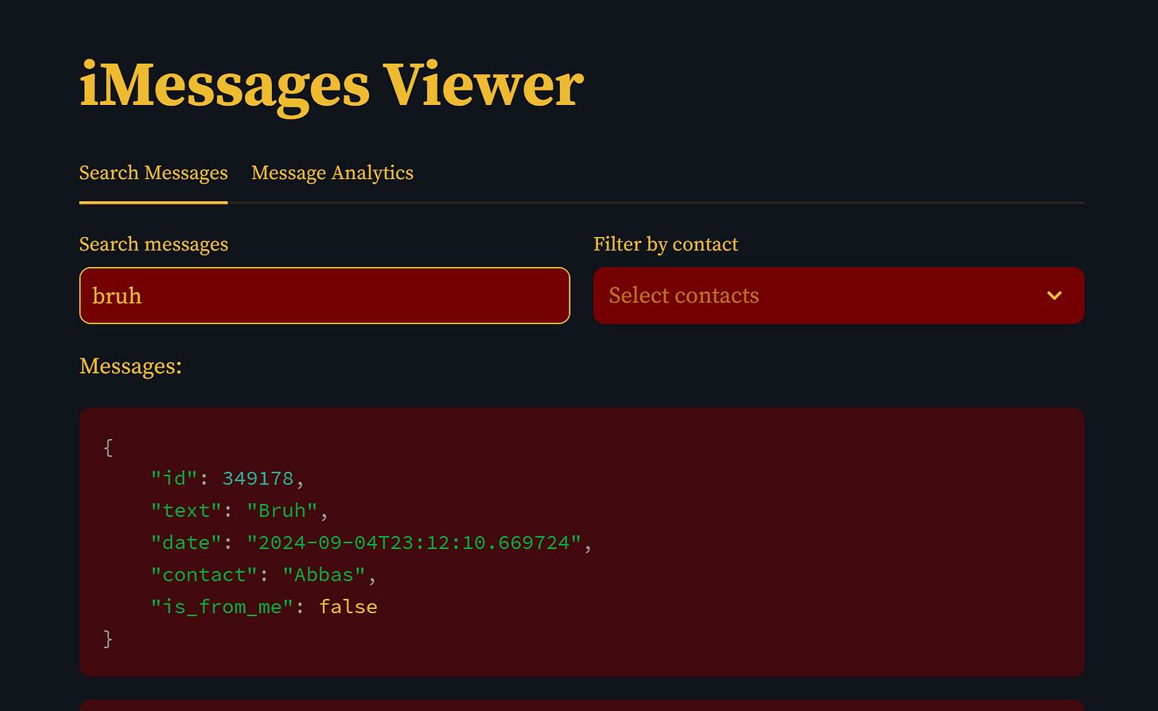Click the "date" key in JSON

(186, 543)
